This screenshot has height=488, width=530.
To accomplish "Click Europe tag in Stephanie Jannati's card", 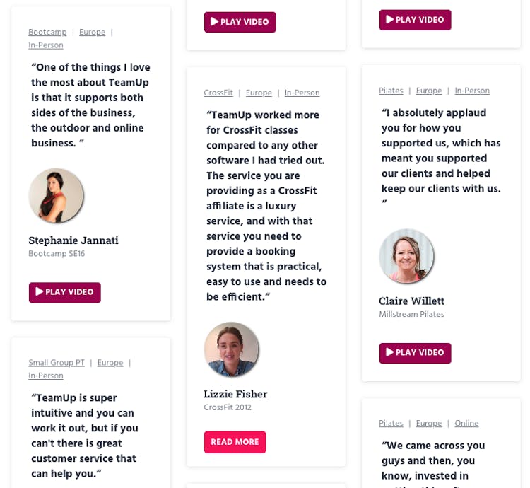I will point(92,33).
